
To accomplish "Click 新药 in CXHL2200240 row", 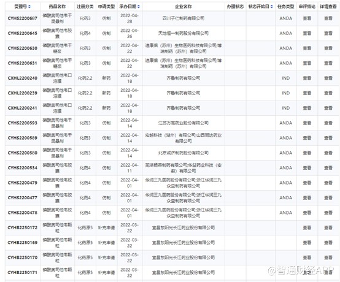I will coord(106,78).
